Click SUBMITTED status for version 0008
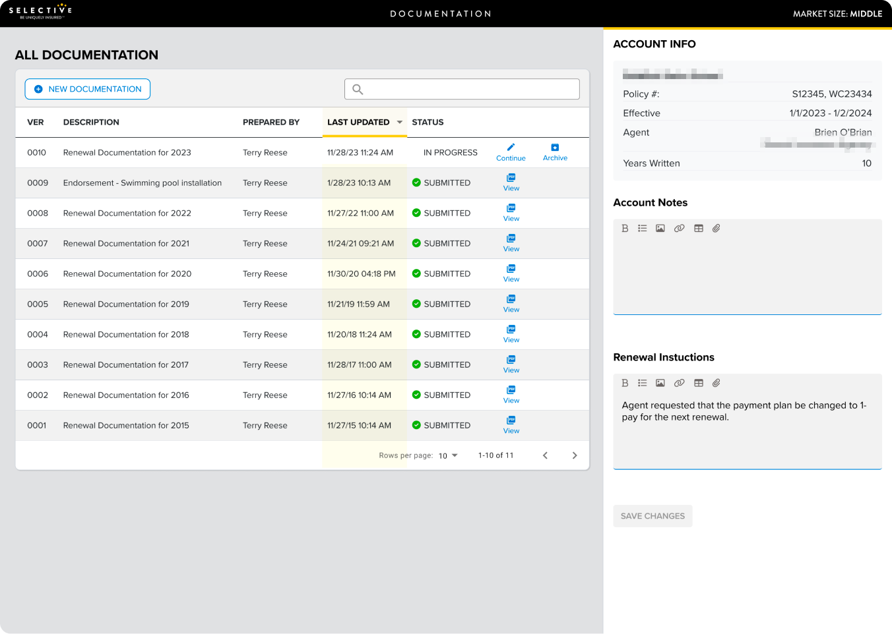892x634 pixels. pyautogui.click(x=441, y=213)
